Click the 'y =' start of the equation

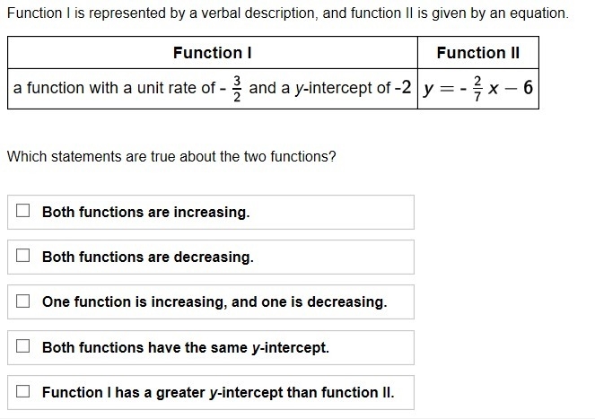[x=439, y=89]
